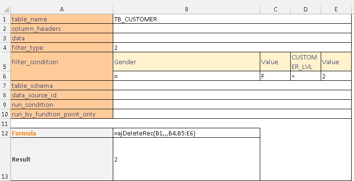Click the filter_condition label cell
The width and height of the screenshot is (354, 181).
[62, 66]
